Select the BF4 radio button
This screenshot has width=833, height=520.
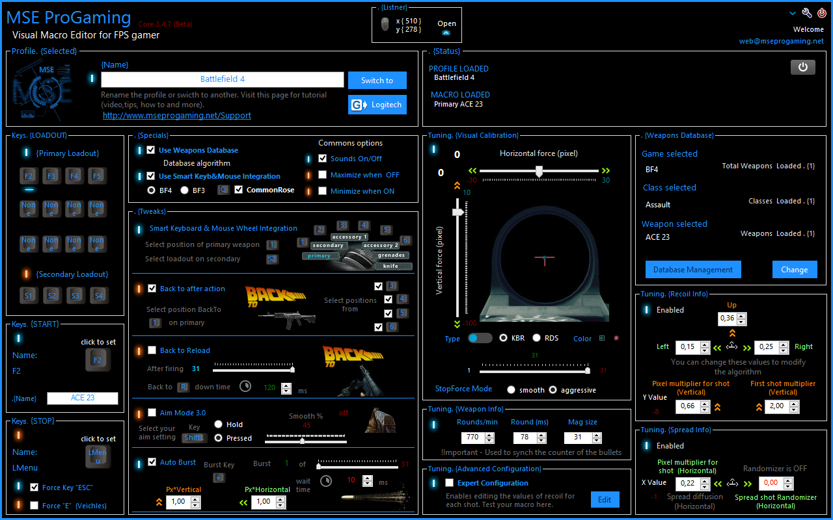(x=152, y=190)
